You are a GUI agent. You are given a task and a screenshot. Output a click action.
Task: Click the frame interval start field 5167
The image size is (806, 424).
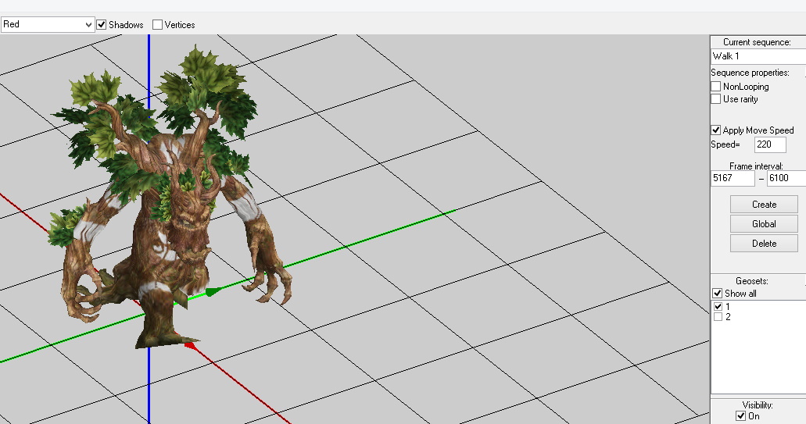coord(733,178)
